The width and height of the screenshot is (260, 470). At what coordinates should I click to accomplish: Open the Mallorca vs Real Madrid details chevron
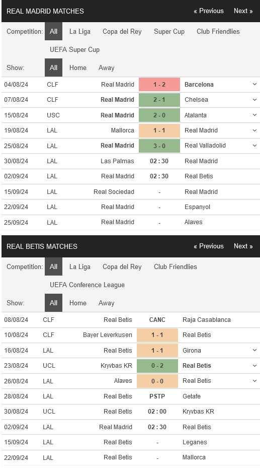pos(254,130)
